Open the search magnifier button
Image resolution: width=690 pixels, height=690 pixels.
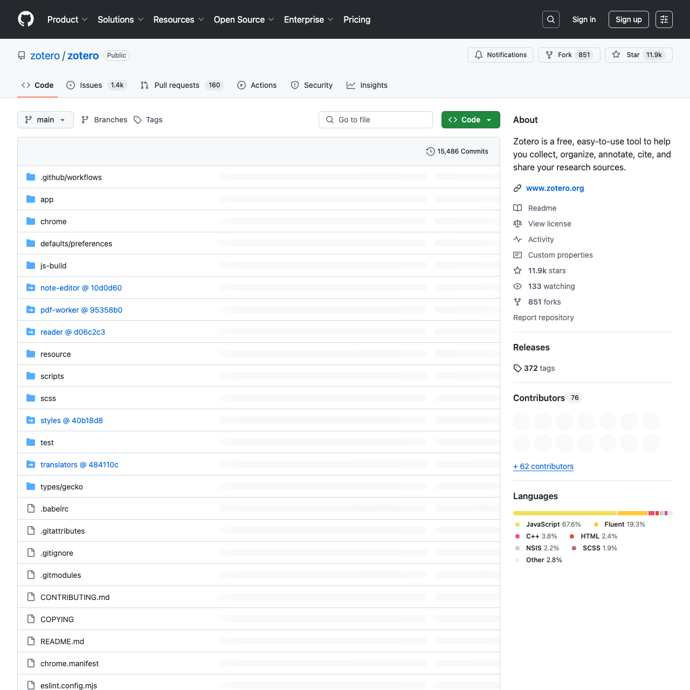[551, 19]
